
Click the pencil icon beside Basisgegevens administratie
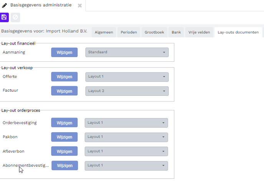pos(4,5)
